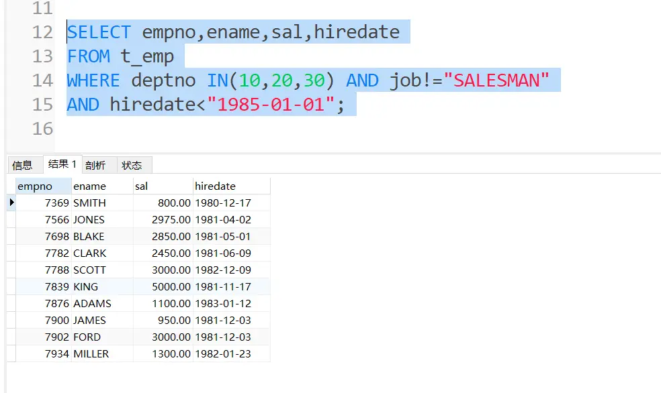Click the current row arrow indicator
Screen dimensions: 661x393
point(11,203)
